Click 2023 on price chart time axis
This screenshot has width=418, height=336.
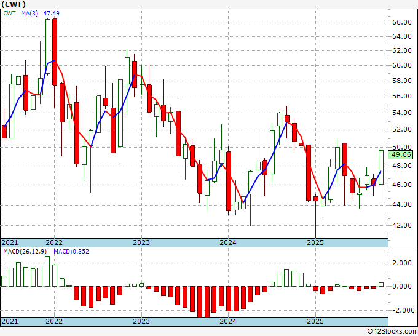click(141, 242)
